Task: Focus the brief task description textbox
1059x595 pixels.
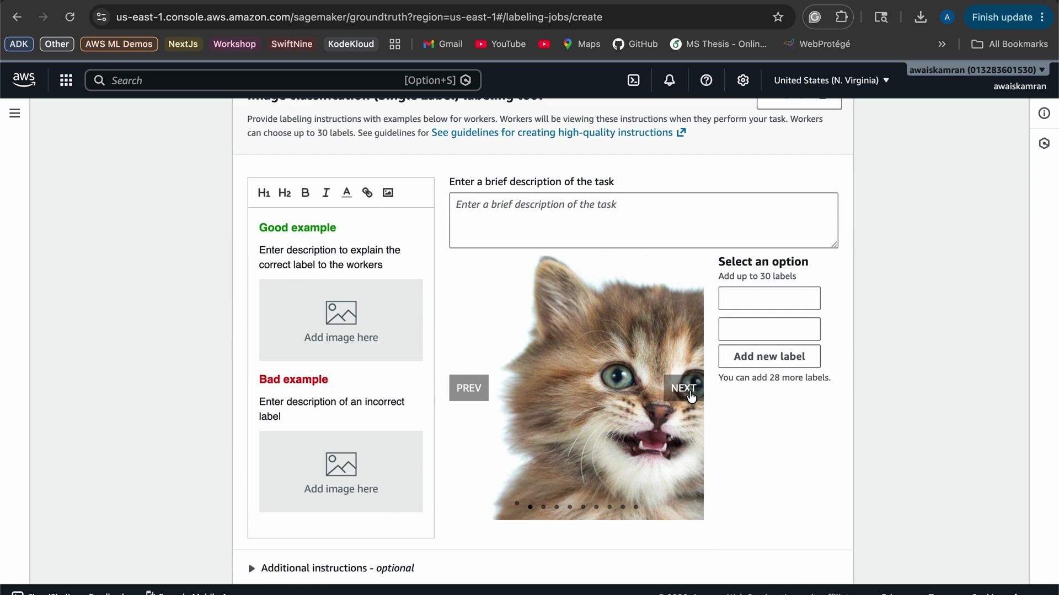Action: [644, 220]
